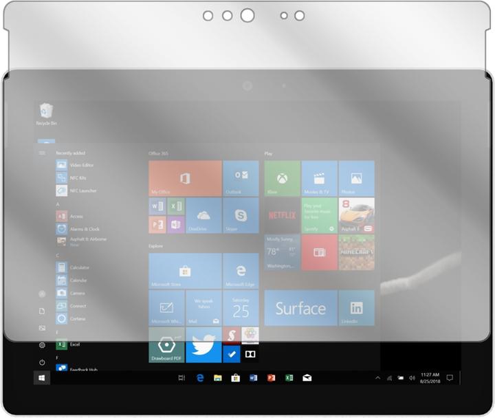This screenshot has height=418, width=495.
Task: Open the Weather tile showing 78°
Action: tap(283, 252)
